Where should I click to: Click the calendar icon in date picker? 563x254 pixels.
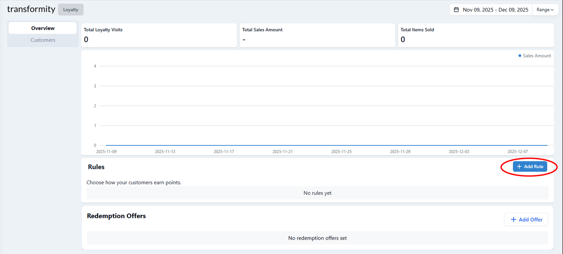point(456,10)
